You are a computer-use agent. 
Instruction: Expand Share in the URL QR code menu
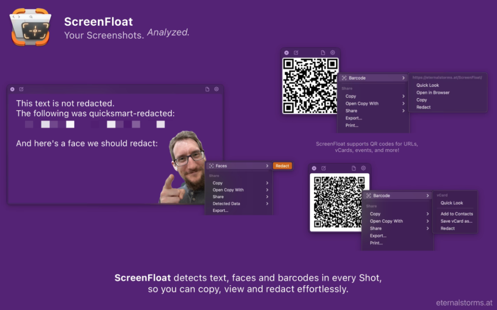pos(373,111)
